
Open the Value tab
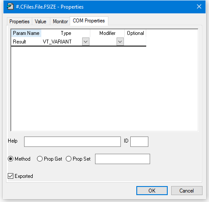coord(40,22)
